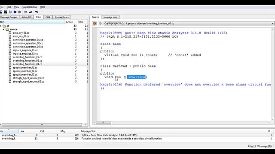Sort by the Msg column header
The width and height of the screenshot is (275, 154).
(63, 131)
